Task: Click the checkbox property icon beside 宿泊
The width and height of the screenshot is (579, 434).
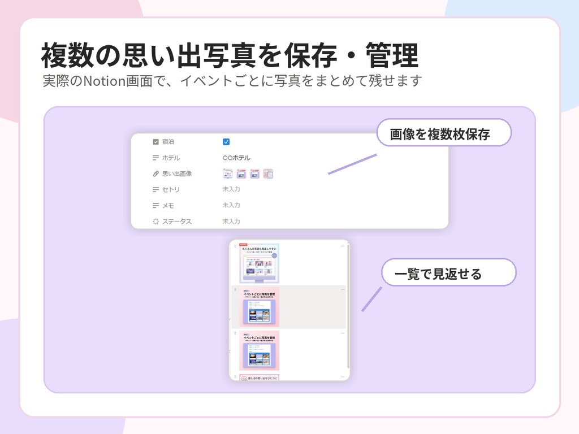Action: [156, 142]
